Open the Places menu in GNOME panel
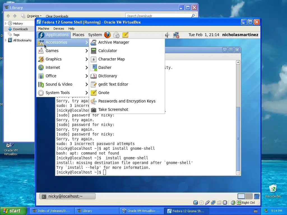The image size is (287, 215). [78, 35]
